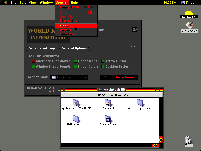Click the drive proxy icon in Macintosh HD title bar
The height and width of the screenshot is (151, 201).
(100, 90)
